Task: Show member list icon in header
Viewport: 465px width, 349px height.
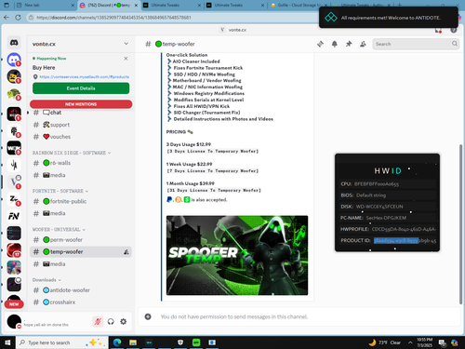Action: coord(363,44)
